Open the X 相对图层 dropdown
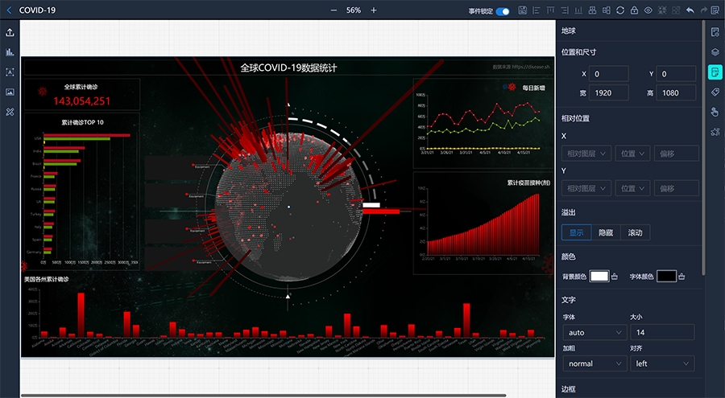 586,154
